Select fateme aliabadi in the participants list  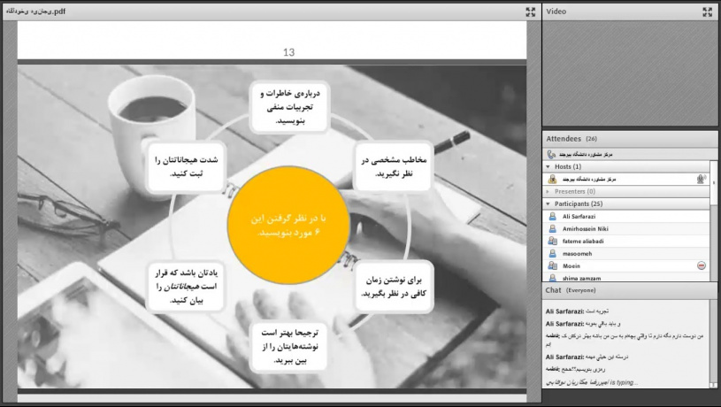pyautogui.click(x=626, y=241)
